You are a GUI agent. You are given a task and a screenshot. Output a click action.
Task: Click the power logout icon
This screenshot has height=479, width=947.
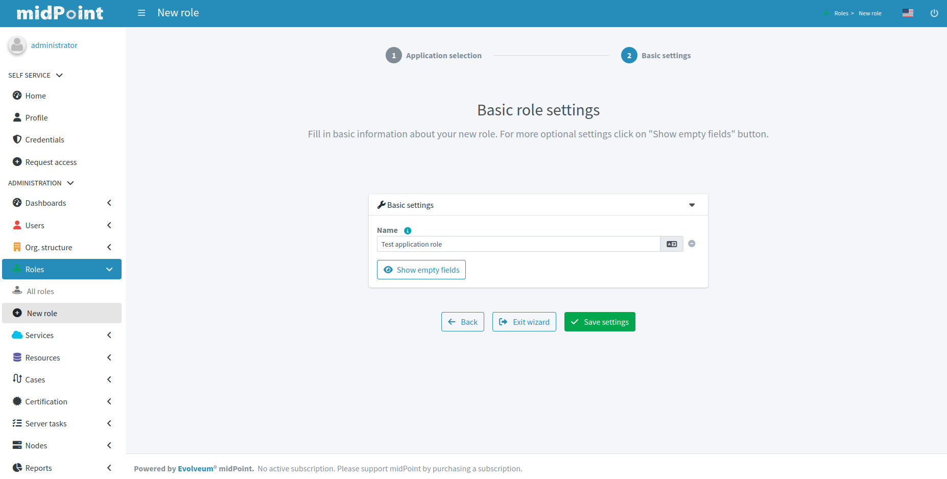tap(934, 13)
